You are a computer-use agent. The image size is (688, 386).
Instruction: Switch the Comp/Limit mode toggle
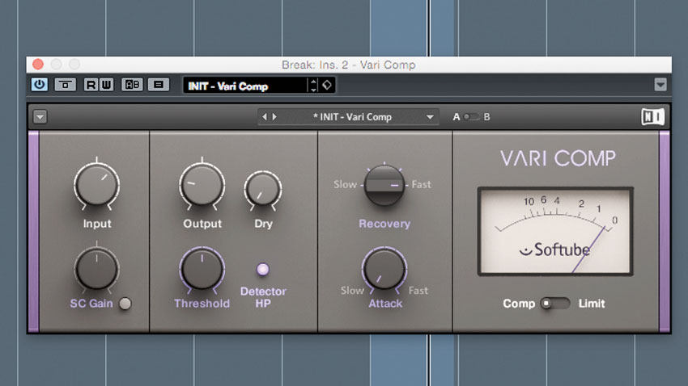point(555,304)
